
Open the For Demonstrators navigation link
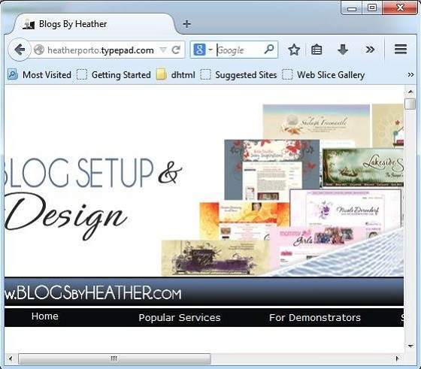pyautogui.click(x=315, y=318)
